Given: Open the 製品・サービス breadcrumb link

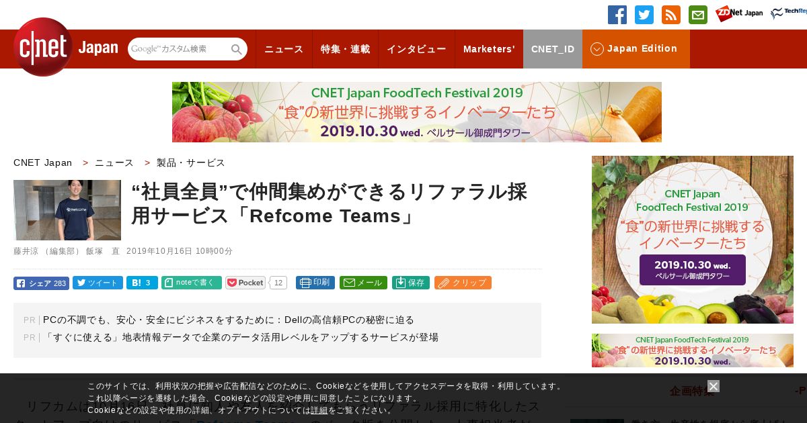Looking at the screenshot, I should click(191, 162).
